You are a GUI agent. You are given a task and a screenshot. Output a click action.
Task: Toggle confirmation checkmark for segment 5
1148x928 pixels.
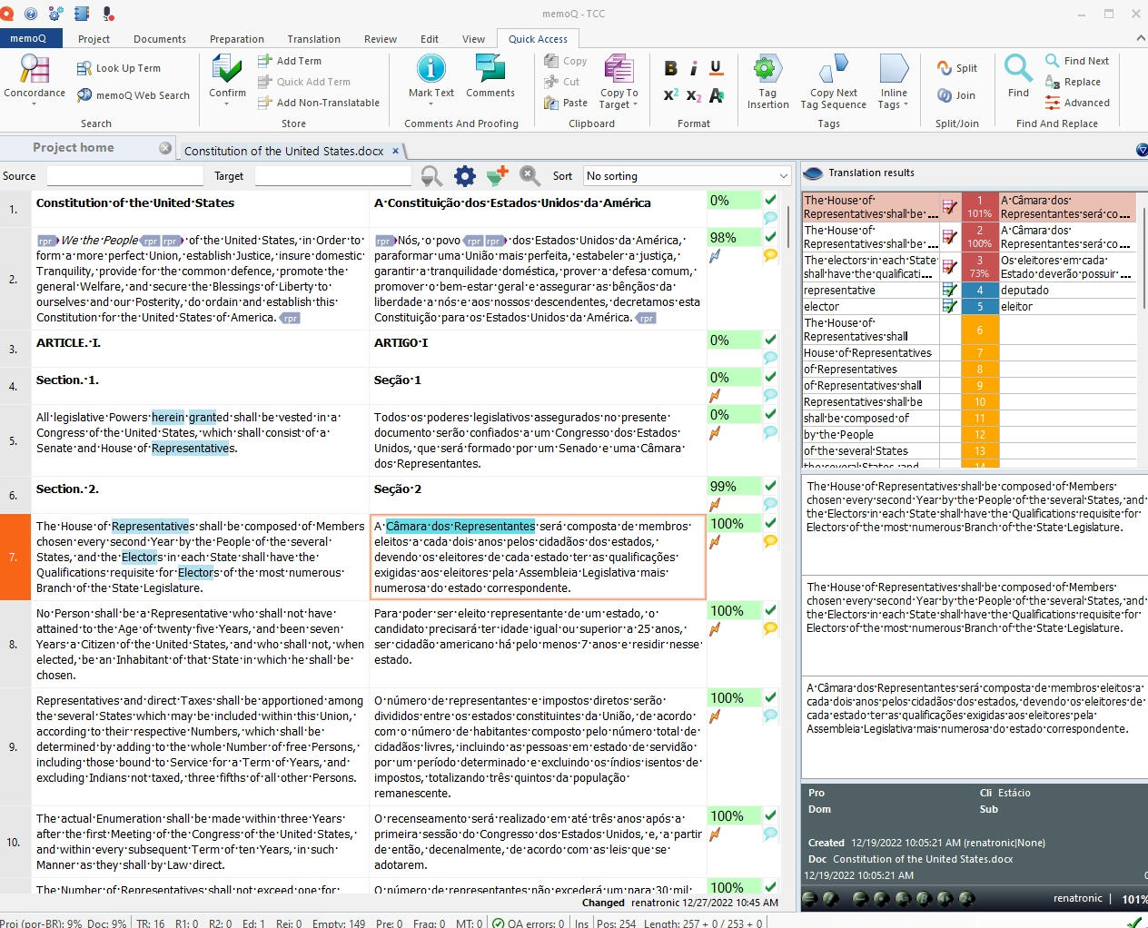[x=770, y=414]
